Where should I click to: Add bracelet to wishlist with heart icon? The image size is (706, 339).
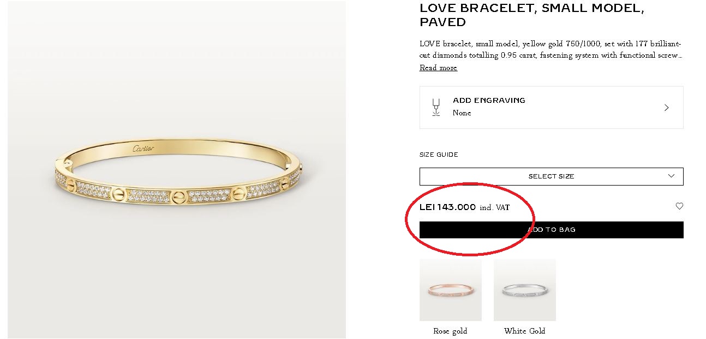click(679, 206)
